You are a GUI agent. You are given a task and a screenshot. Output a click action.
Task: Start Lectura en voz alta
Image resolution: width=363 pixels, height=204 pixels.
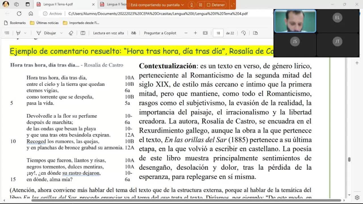tap(108, 33)
